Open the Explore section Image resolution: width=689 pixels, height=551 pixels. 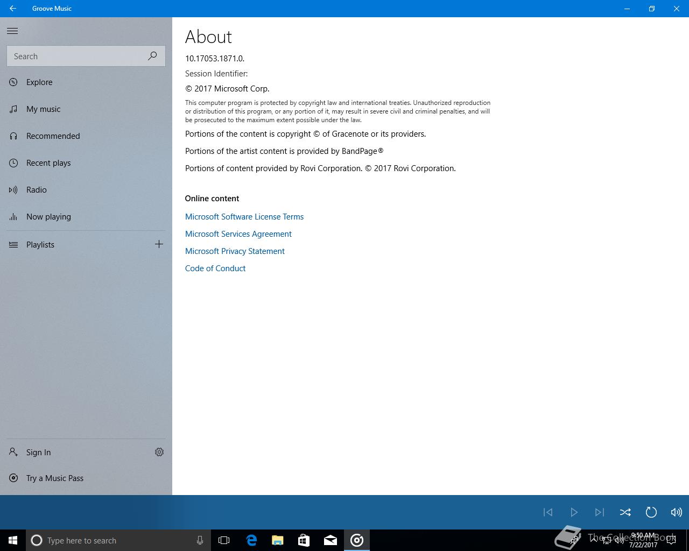86,82
